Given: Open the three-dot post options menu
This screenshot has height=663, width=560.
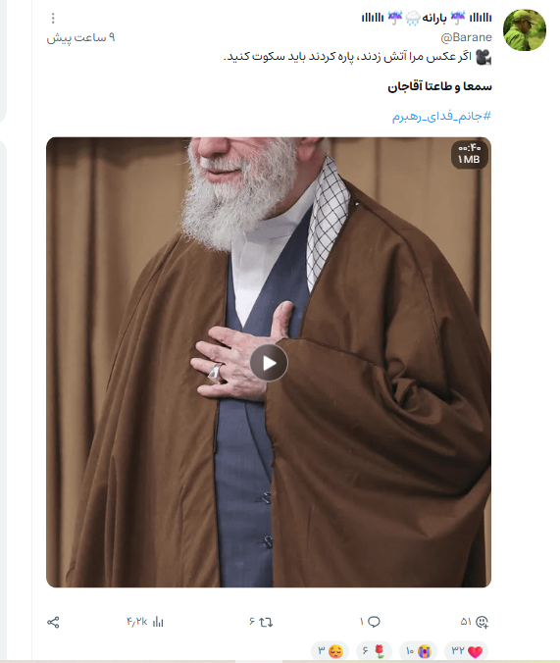Looking at the screenshot, I should coord(53,18).
